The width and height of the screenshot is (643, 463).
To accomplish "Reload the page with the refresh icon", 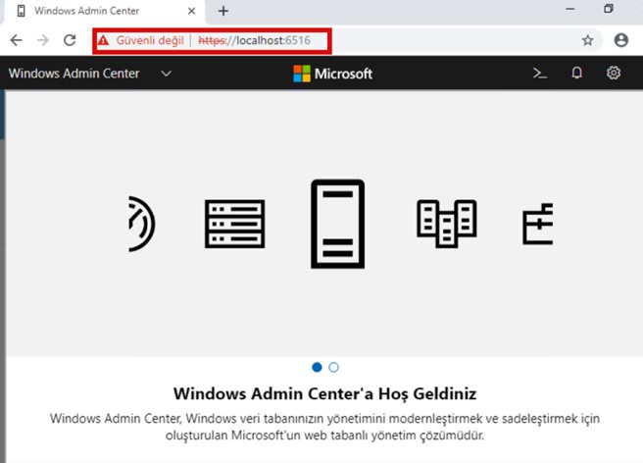I will 70,40.
